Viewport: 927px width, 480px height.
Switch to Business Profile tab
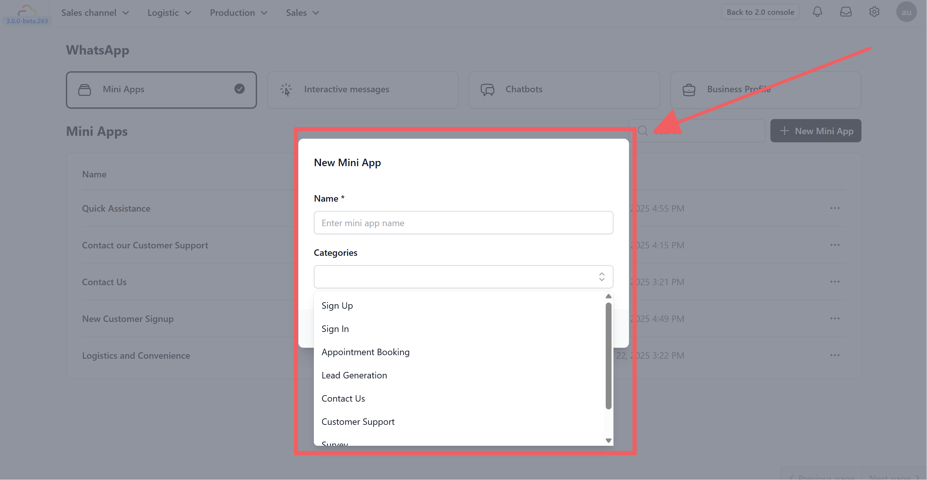click(766, 90)
